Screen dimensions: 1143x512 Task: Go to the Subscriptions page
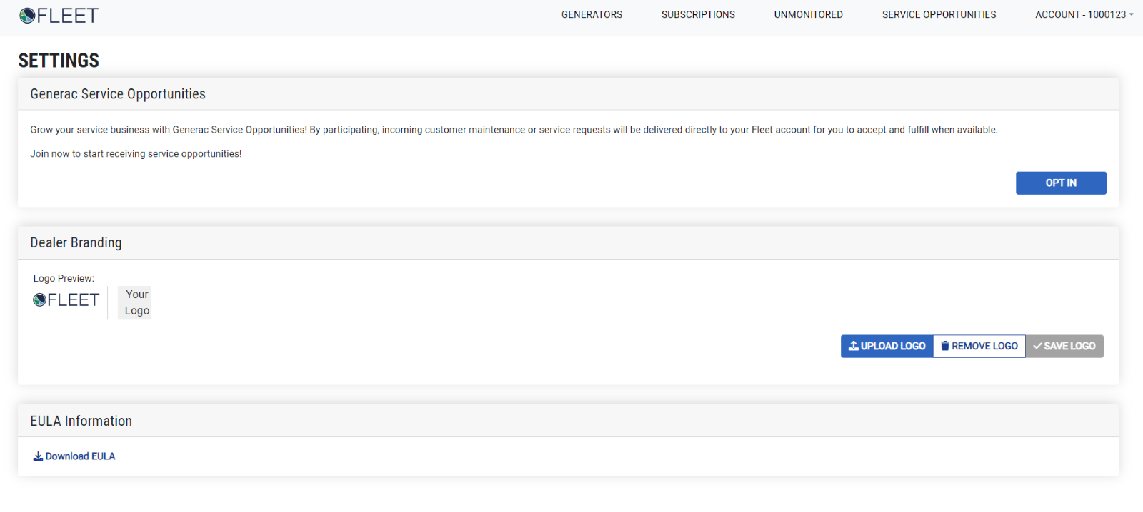click(698, 14)
